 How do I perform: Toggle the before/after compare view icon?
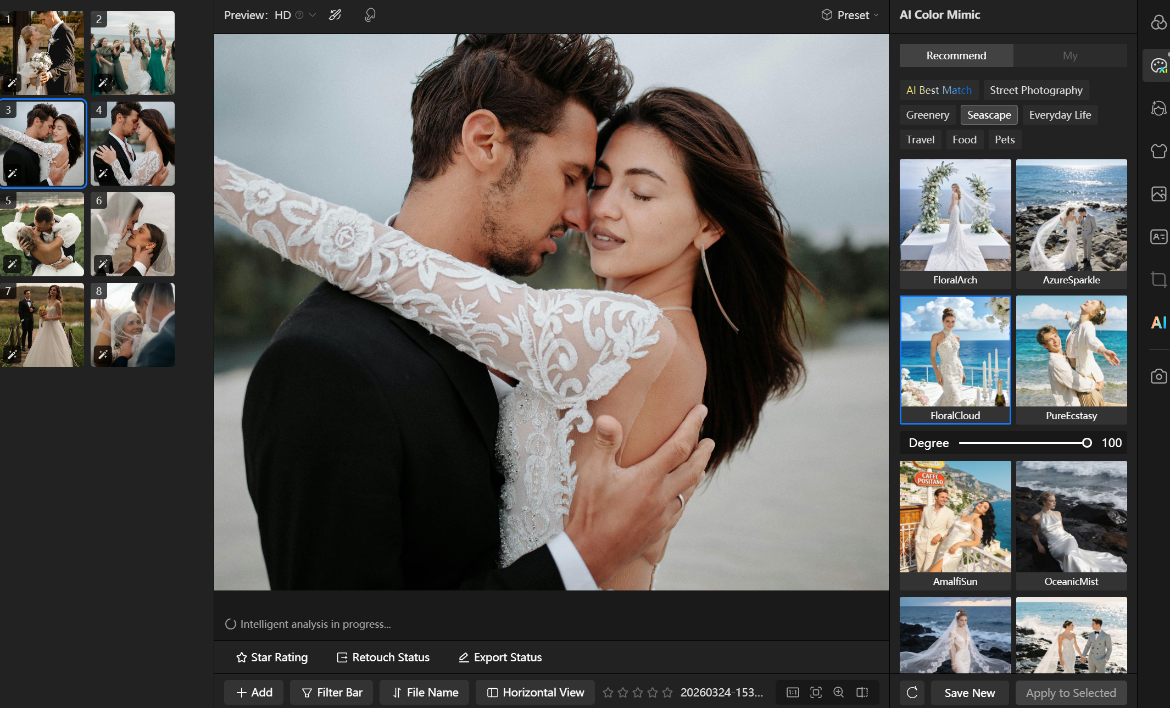[862, 693]
